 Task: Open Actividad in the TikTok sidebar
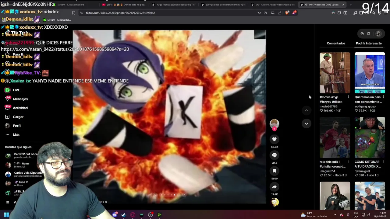(x=16, y=108)
